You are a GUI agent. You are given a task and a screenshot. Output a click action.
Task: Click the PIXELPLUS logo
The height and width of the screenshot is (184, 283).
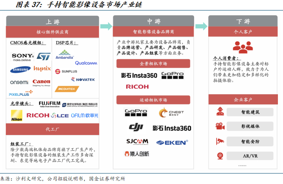21,93
